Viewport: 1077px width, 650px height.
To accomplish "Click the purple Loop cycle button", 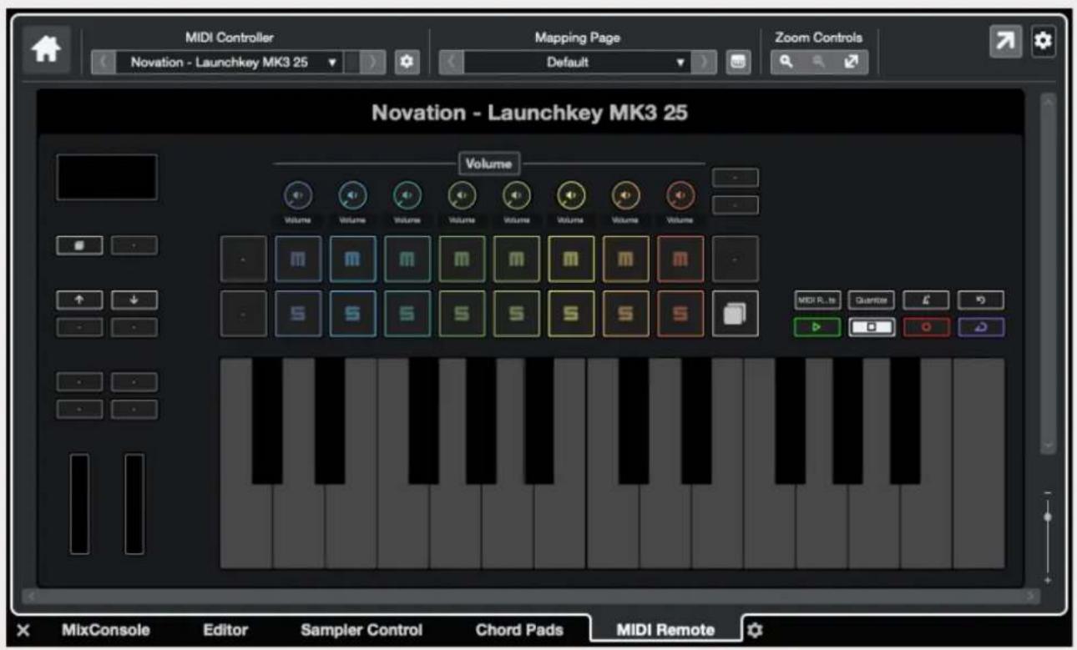I will point(981,327).
